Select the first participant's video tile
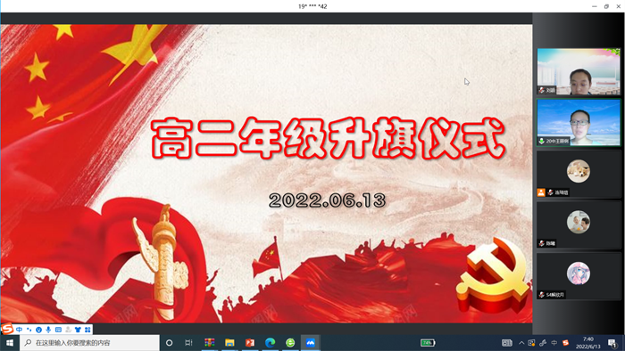The width and height of the screenshot is (625, 351). (579, 71)
